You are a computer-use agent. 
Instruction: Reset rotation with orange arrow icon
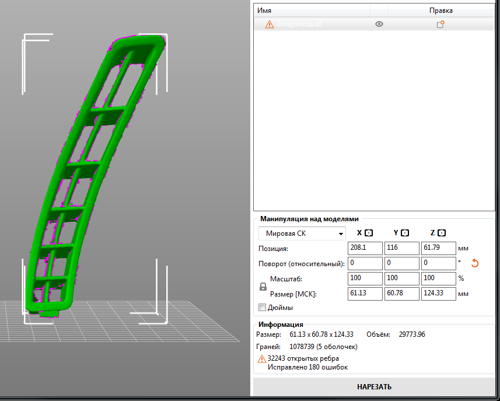tap(475, 263)
